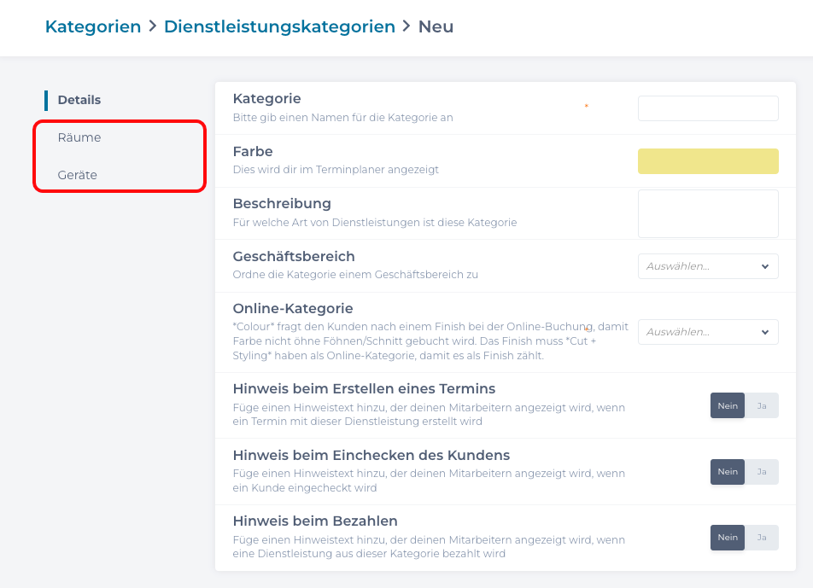
Task: Click inside the Kategorie name field
Action: (708, 108)
